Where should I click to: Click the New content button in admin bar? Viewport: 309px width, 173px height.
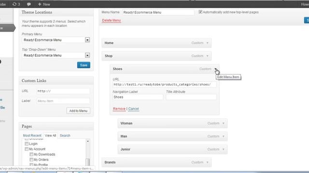click(x=44, y=4)
